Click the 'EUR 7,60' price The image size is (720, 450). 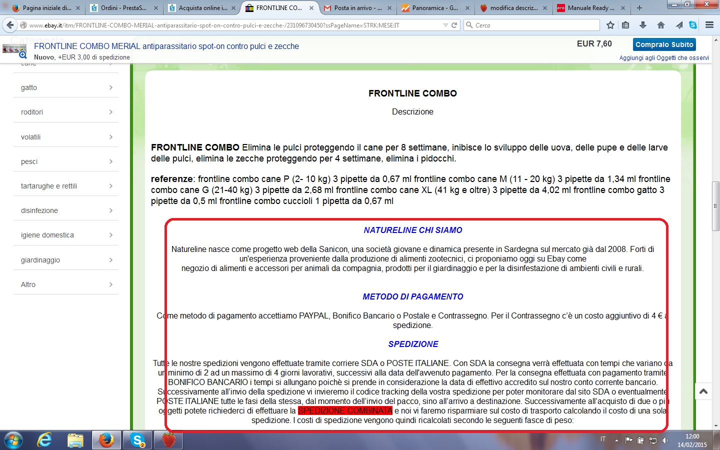click(594, 44)
